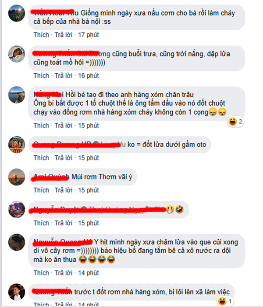This screenshot has width=263, height=307.
Task: Open avatar of the chăn trâu commenter
Action: (17, 95)
